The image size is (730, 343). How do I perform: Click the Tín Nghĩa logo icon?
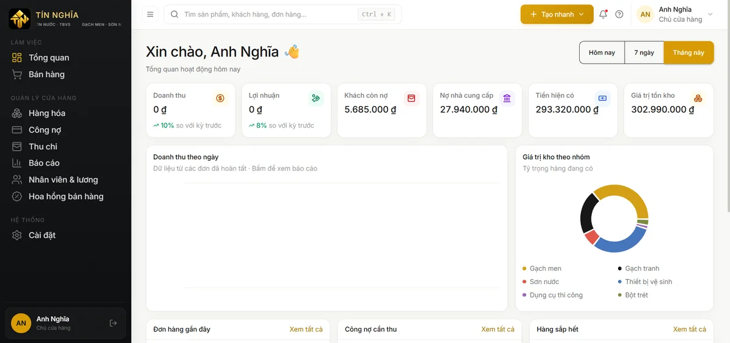19,19
